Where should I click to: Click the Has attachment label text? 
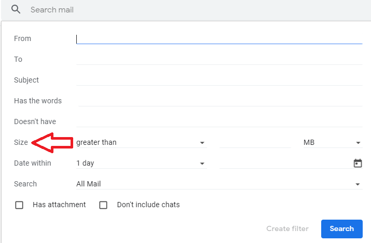(x=59, y=205)
